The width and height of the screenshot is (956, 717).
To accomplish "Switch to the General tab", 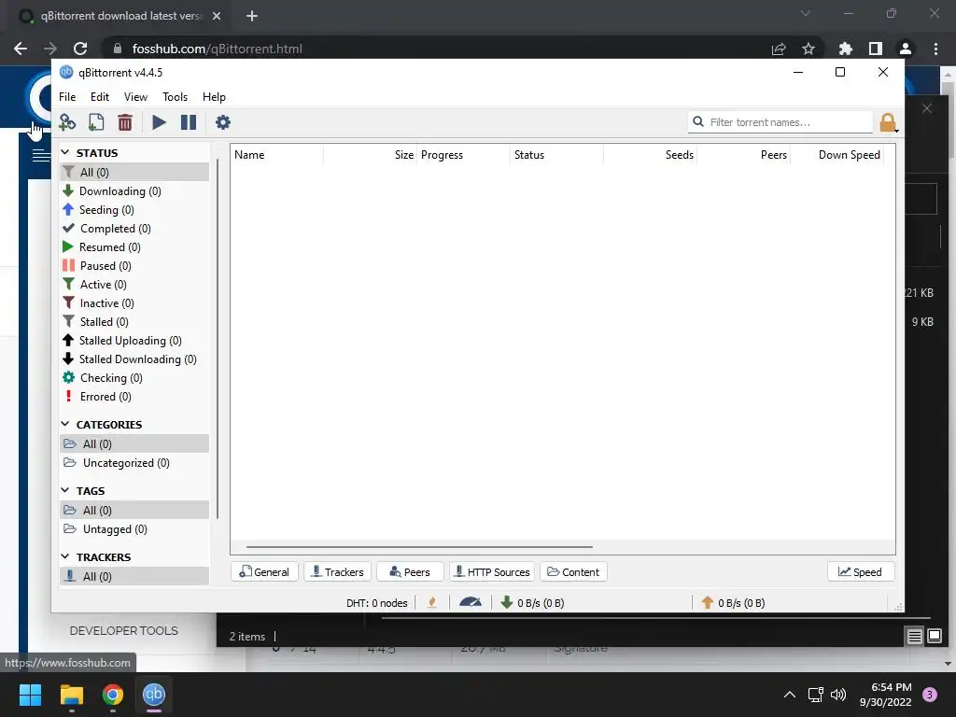I will [x=264, y=572].
